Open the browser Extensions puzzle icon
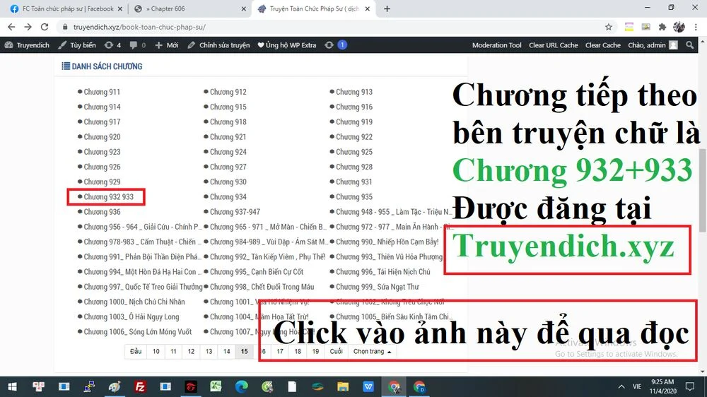The width and height of the screenshot is (707, 397). (x=662, y=27)
